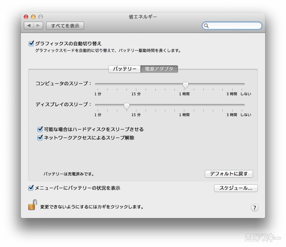
Task: Switch to the 電源アダプタ tab
Action: [159, 69]
